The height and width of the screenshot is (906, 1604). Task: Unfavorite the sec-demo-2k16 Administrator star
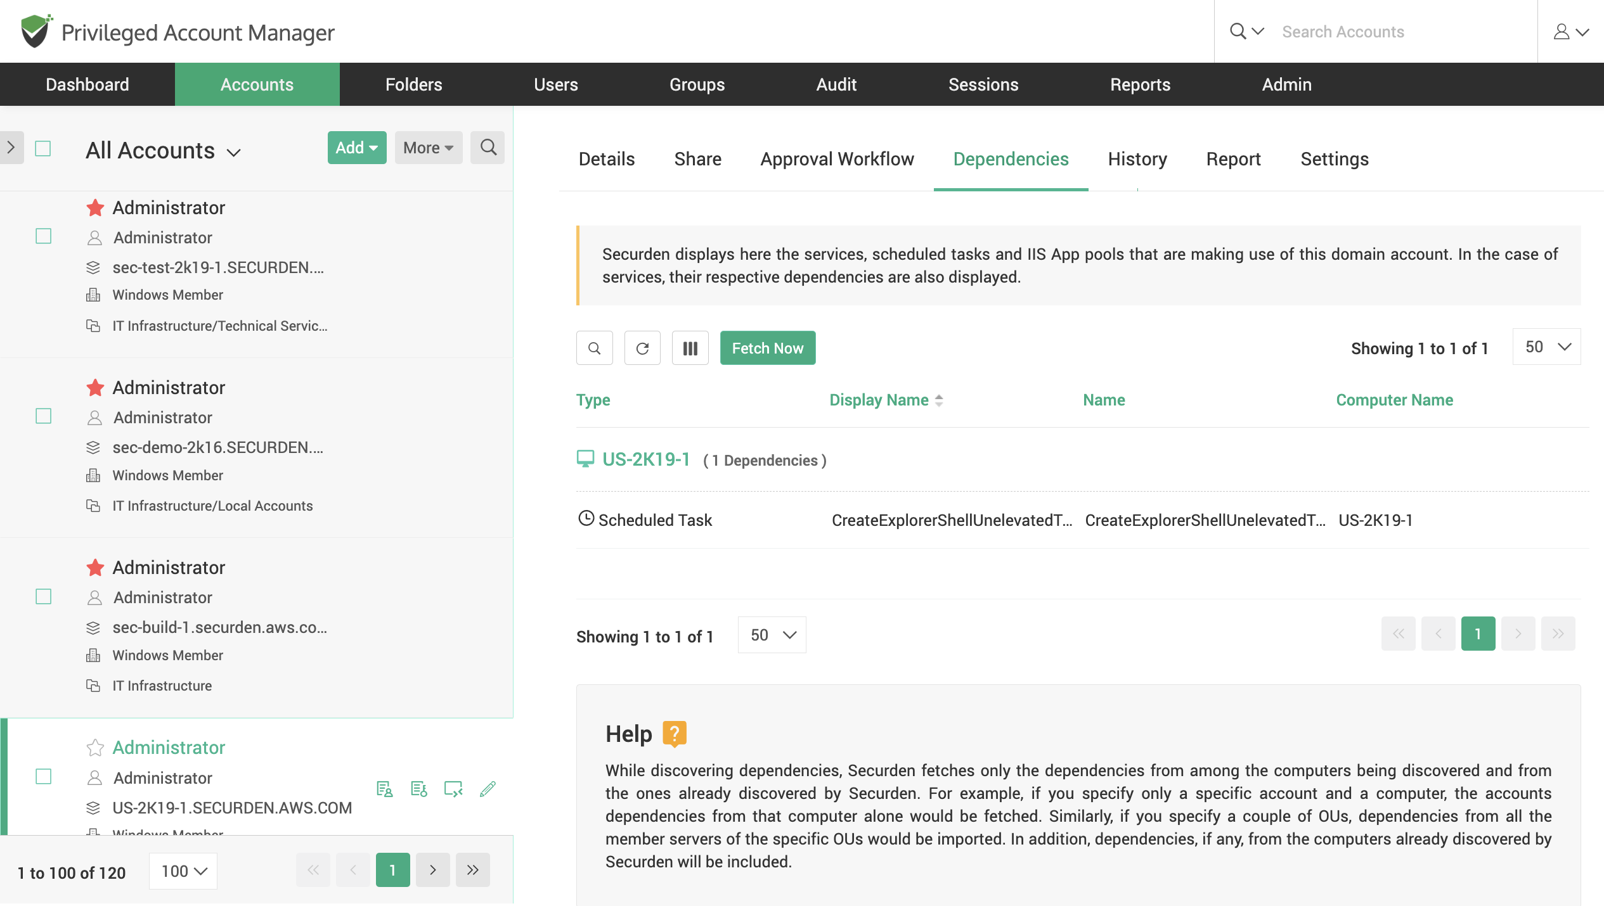pos(95,387)
